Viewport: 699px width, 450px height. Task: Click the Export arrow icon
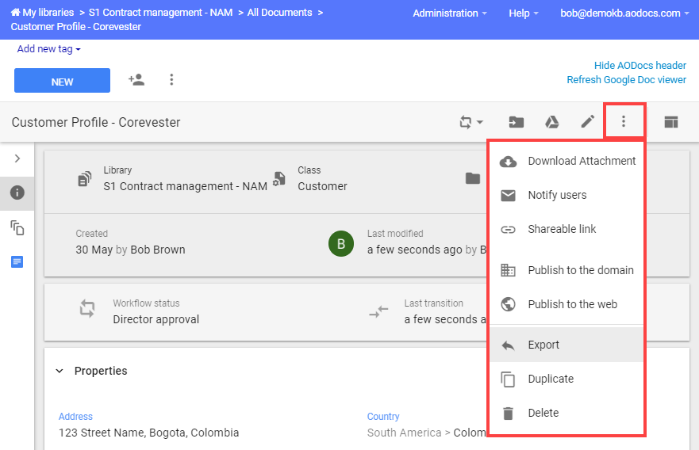point(508,345)
